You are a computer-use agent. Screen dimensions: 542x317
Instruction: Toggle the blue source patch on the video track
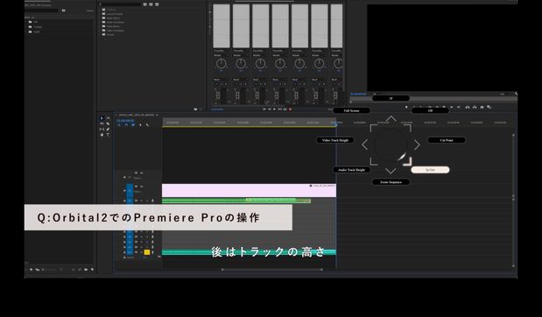130,191
